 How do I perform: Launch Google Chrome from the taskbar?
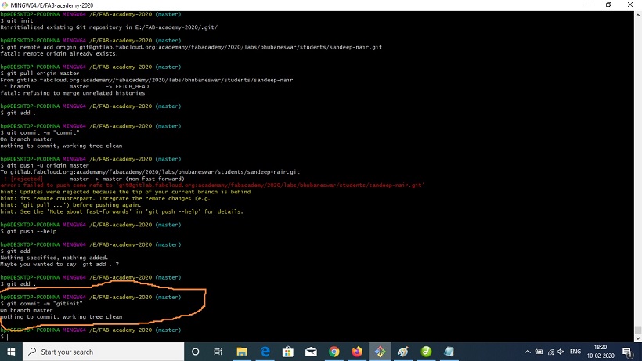(x=334, y=352)
